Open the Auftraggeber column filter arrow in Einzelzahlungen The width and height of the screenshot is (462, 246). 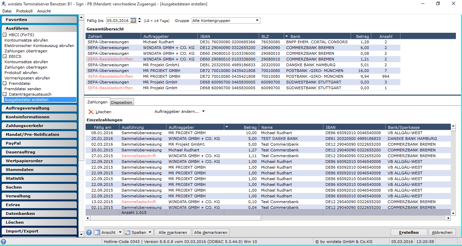[x=227, y=127]
